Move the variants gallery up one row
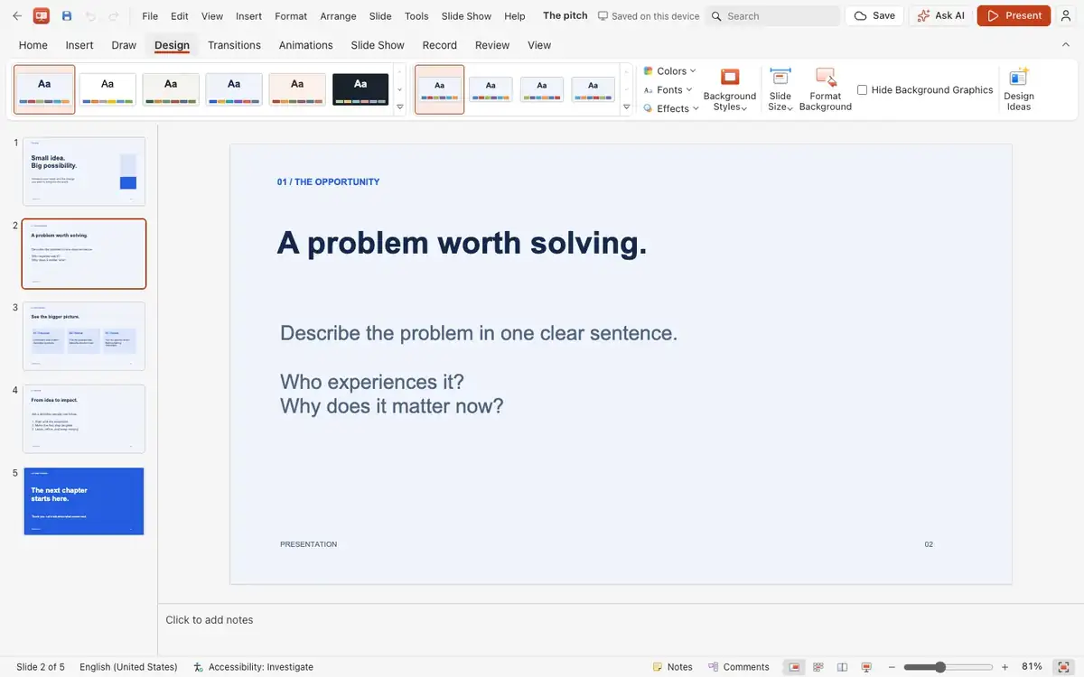The width and height of the screenshot is (1084, 677). click(x=627, y=72)
